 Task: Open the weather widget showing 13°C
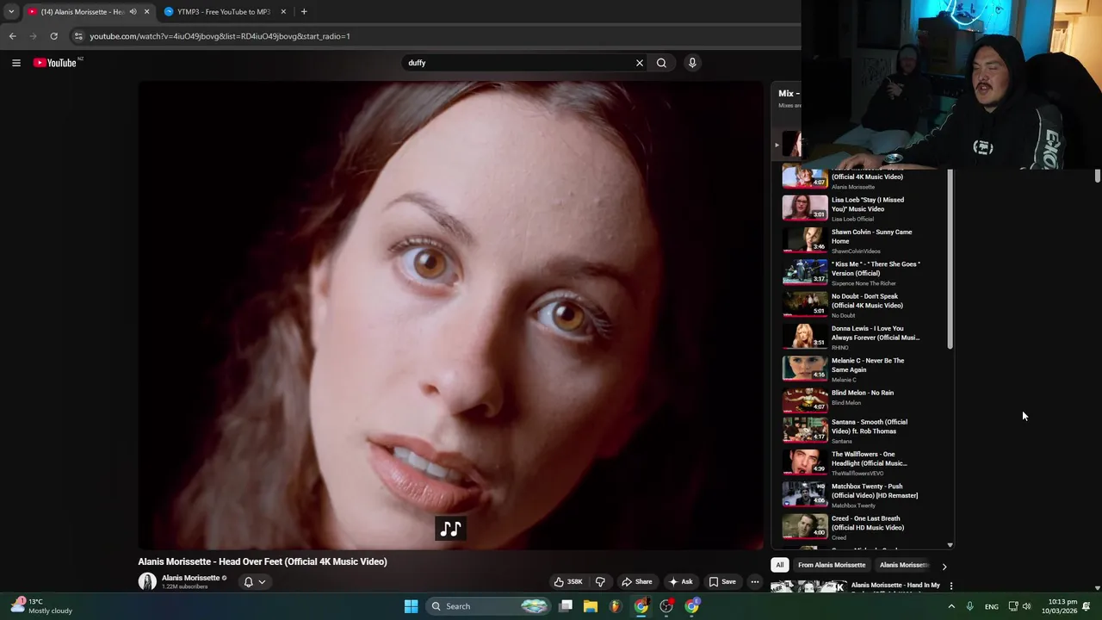point(41,606)
